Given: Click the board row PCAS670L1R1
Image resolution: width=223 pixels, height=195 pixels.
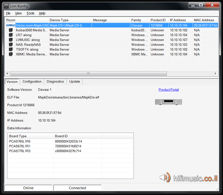Looking at the screenshot, I should [x=70, y=146].
